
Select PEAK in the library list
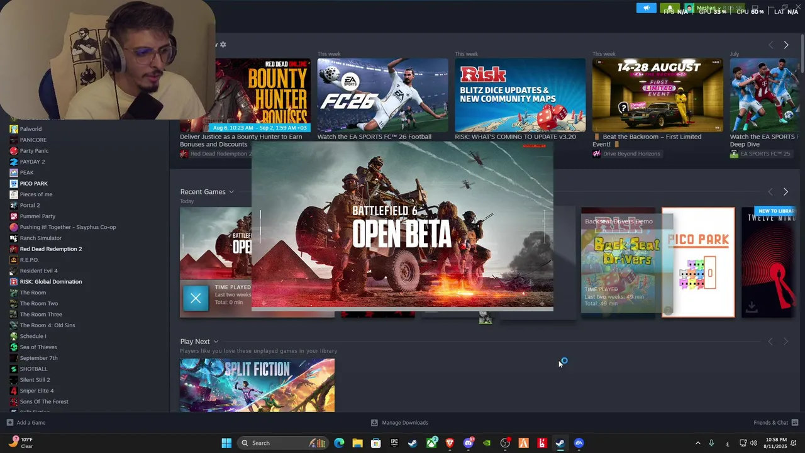click(26, 172)
